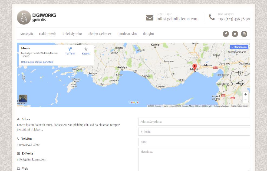
Task: Click the Alanya label on the map
Action: tap(146, 76)
